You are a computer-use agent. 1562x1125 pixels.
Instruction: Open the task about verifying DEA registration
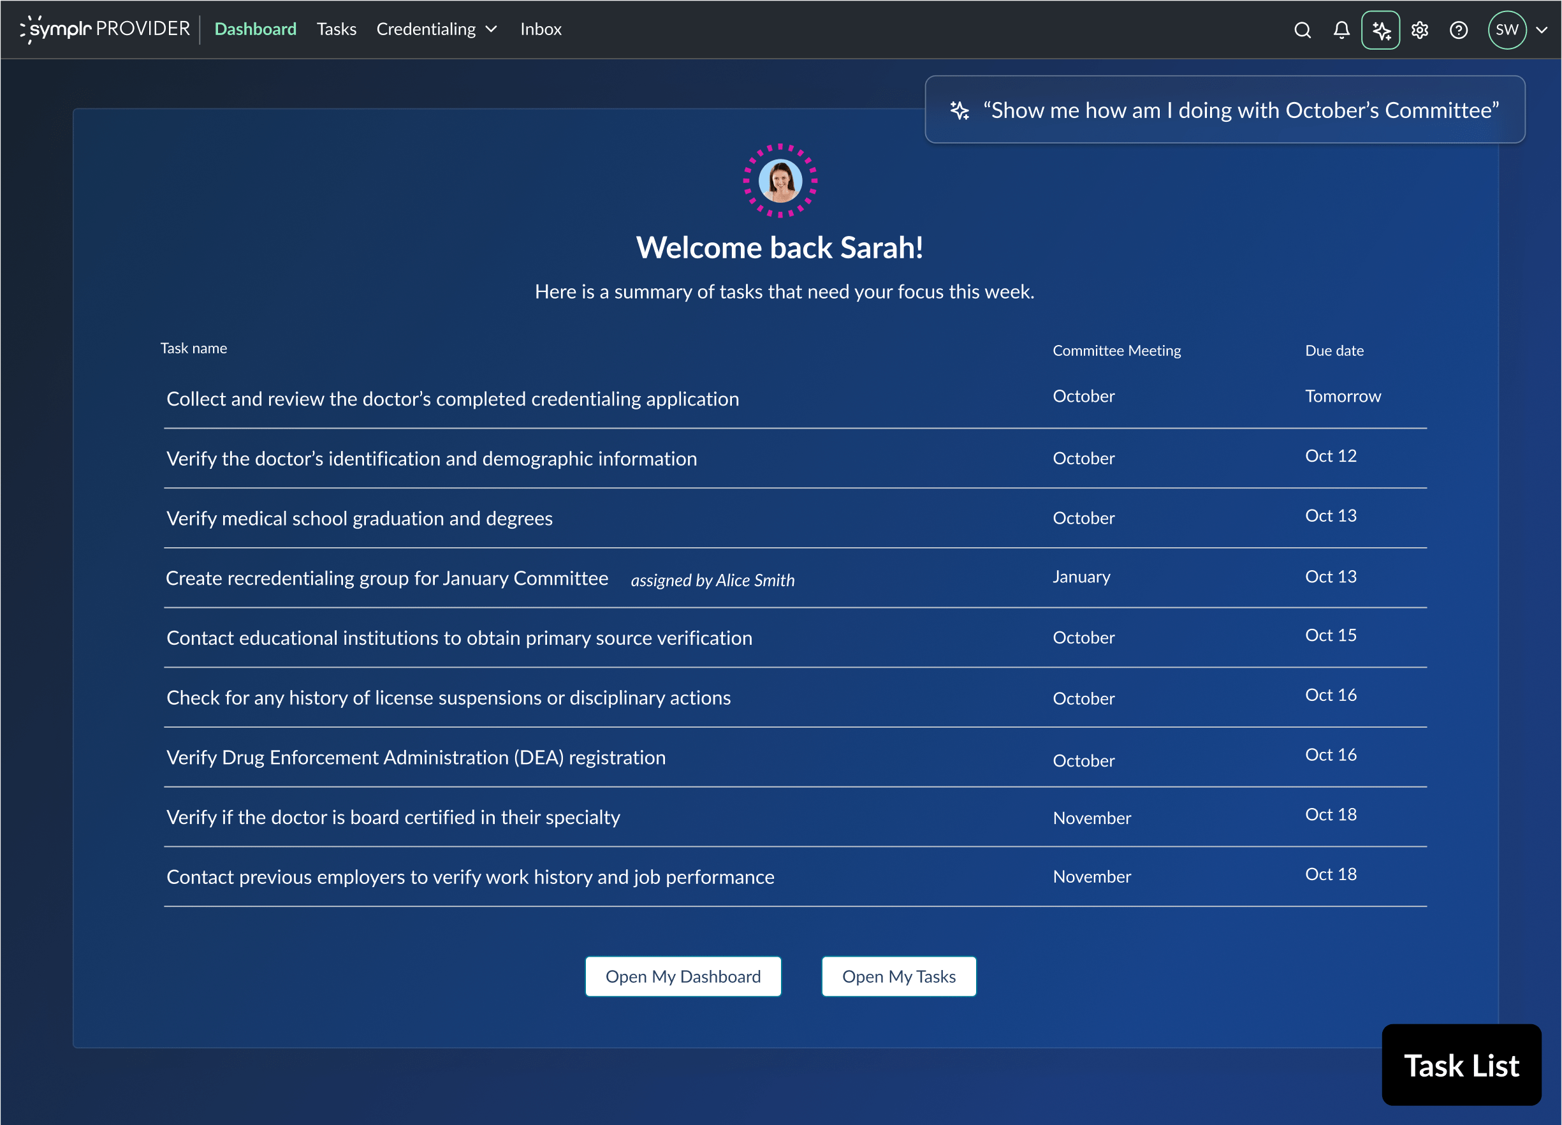(x=415, y=757)
